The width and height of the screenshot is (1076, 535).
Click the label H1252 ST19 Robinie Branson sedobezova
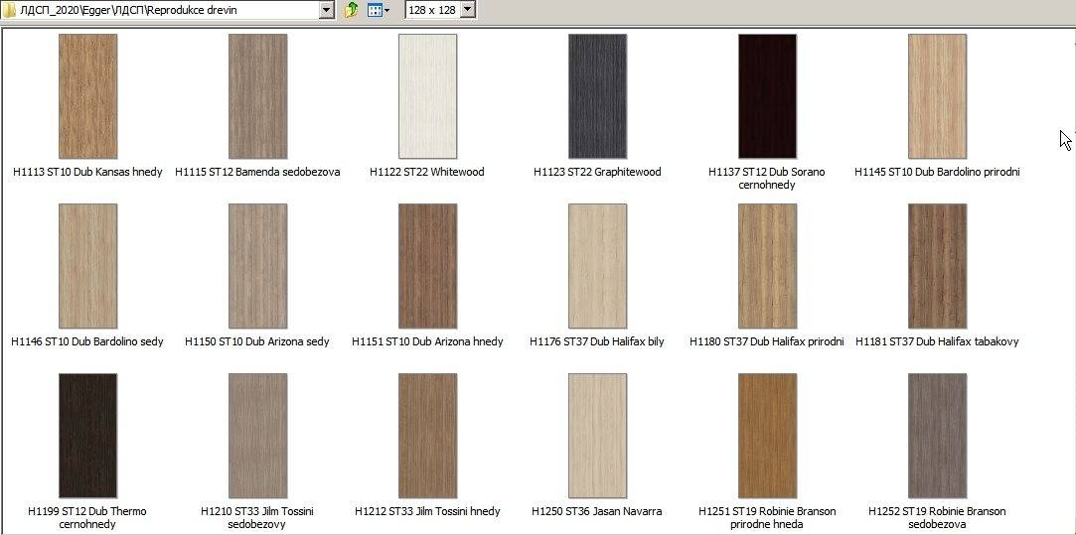click(x=937, y=518)
